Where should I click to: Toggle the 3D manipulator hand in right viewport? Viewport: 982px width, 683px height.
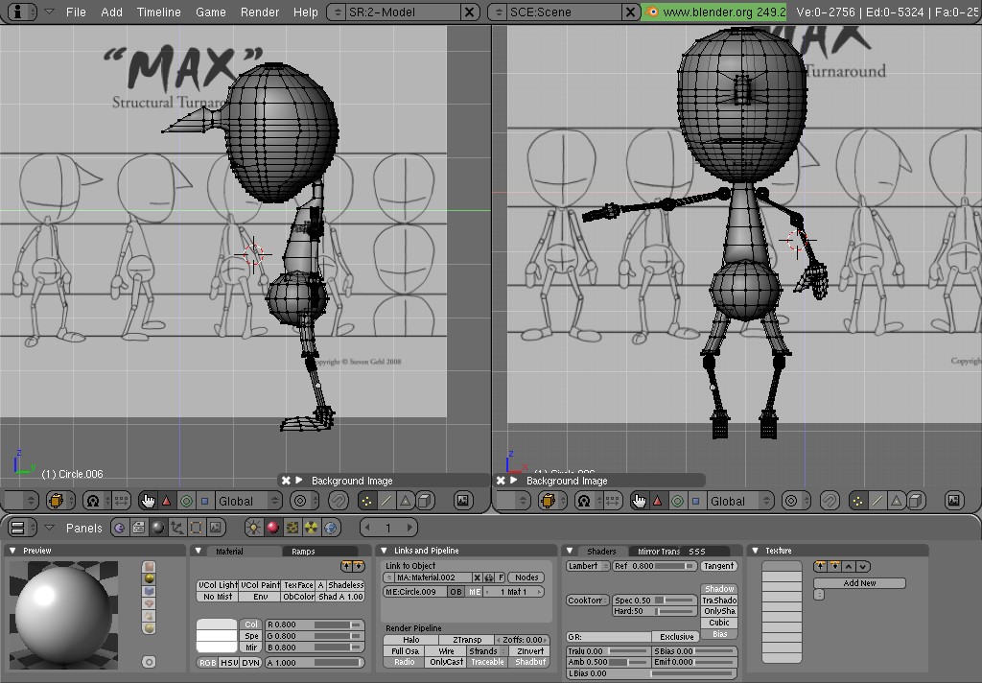click(639, 501)
